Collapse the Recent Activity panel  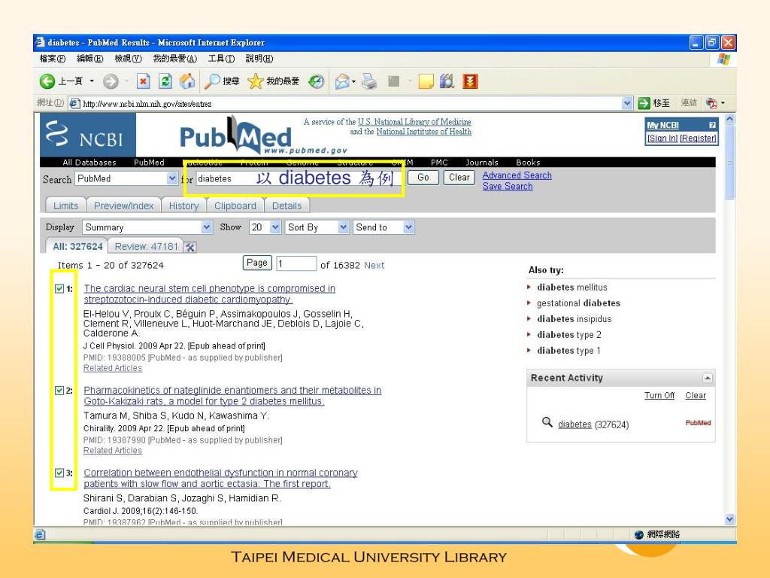[x=707, y=378]
